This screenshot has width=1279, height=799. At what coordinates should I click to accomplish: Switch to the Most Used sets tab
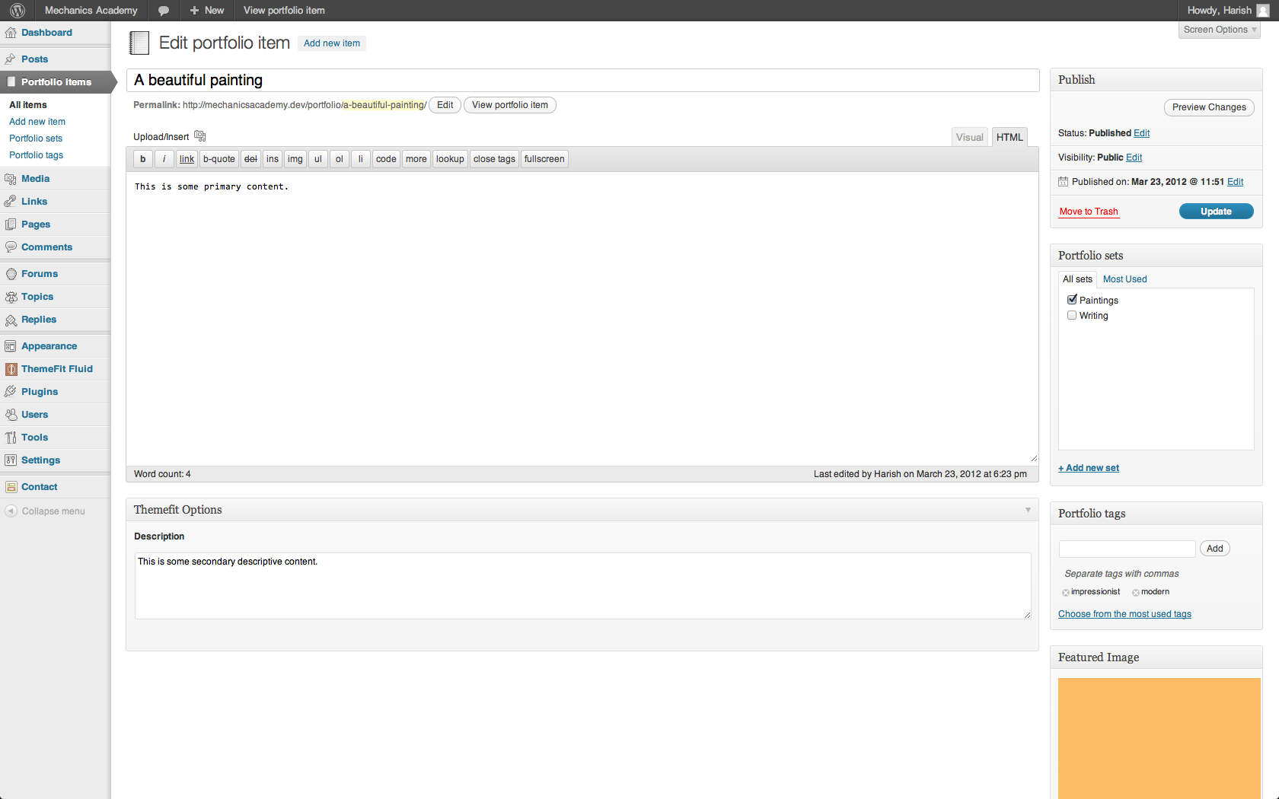[x=1124, y=279]
